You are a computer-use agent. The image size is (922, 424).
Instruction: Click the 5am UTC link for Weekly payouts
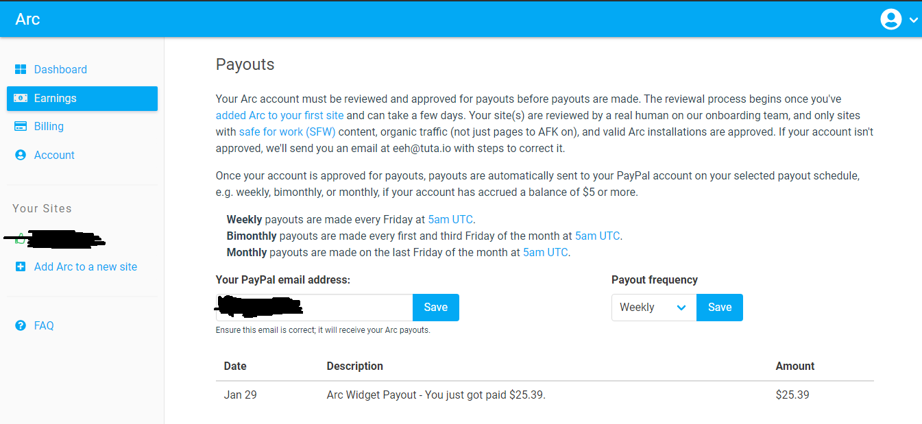coord(450,219)
